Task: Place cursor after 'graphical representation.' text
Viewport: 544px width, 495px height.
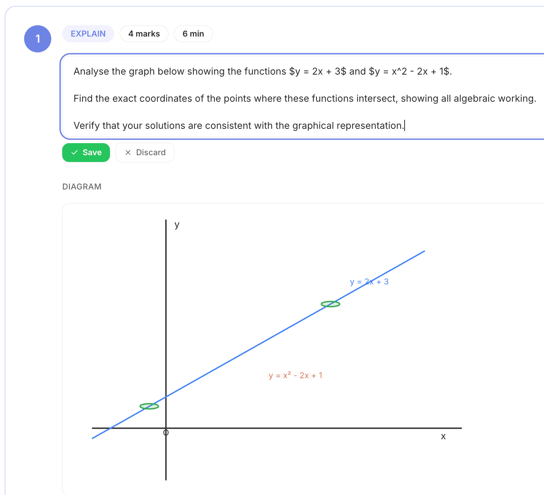Action: pyautogui.click(x=404, y=125)
